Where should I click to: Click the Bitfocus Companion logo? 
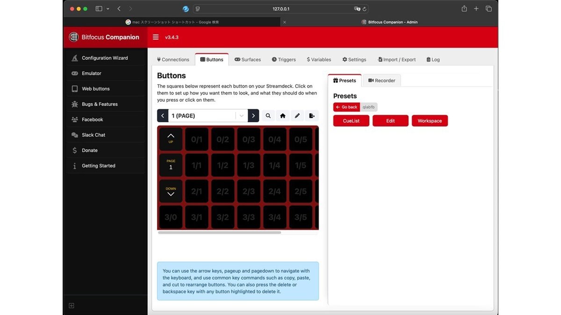click(x=104, y=37)
